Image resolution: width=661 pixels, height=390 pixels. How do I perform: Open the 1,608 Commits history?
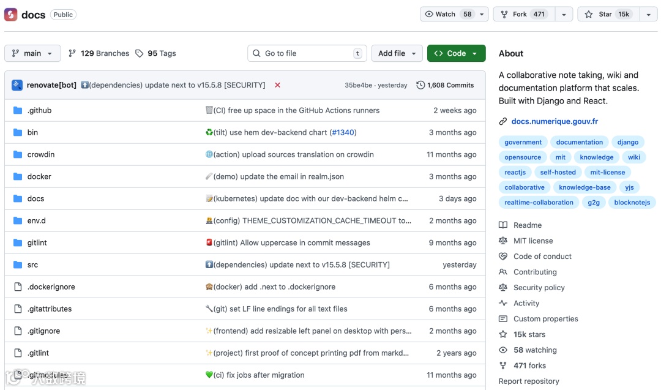click(x=445, y=85)
